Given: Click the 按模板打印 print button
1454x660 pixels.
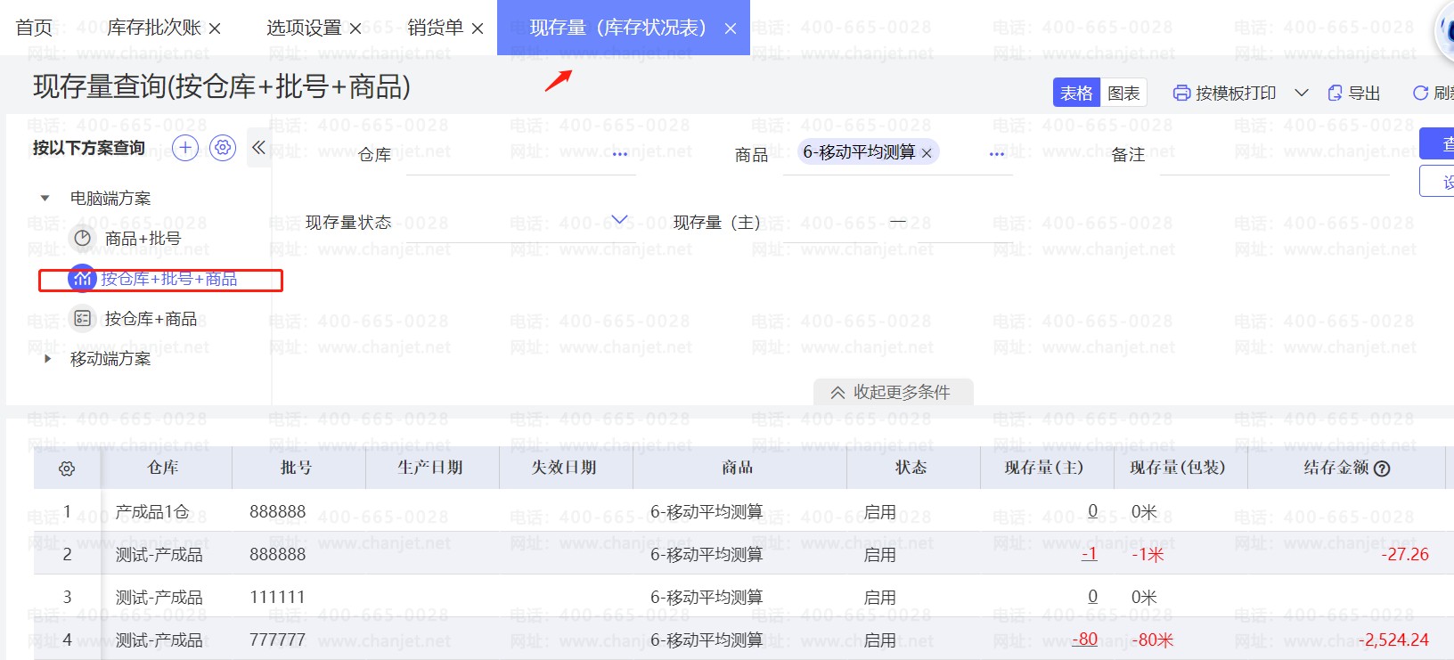Looking at the screenshot, I should [1224, 93].
